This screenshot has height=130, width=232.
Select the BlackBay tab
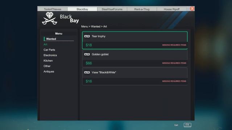(82, 9)
